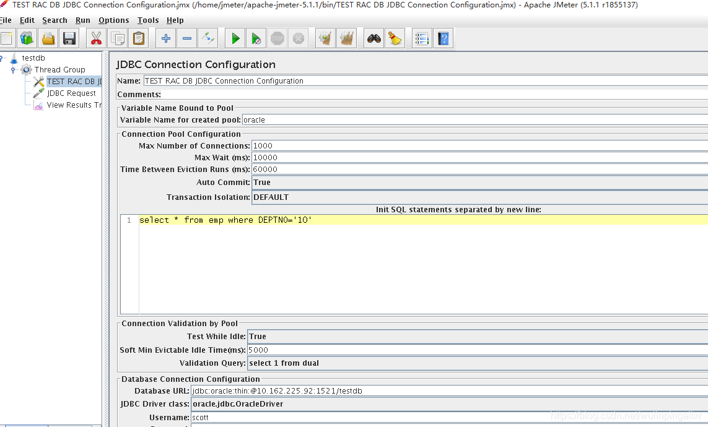Cut selected element with scissors icon
Image resolution: width=708 pixels, height=427 pixels.
96,38
